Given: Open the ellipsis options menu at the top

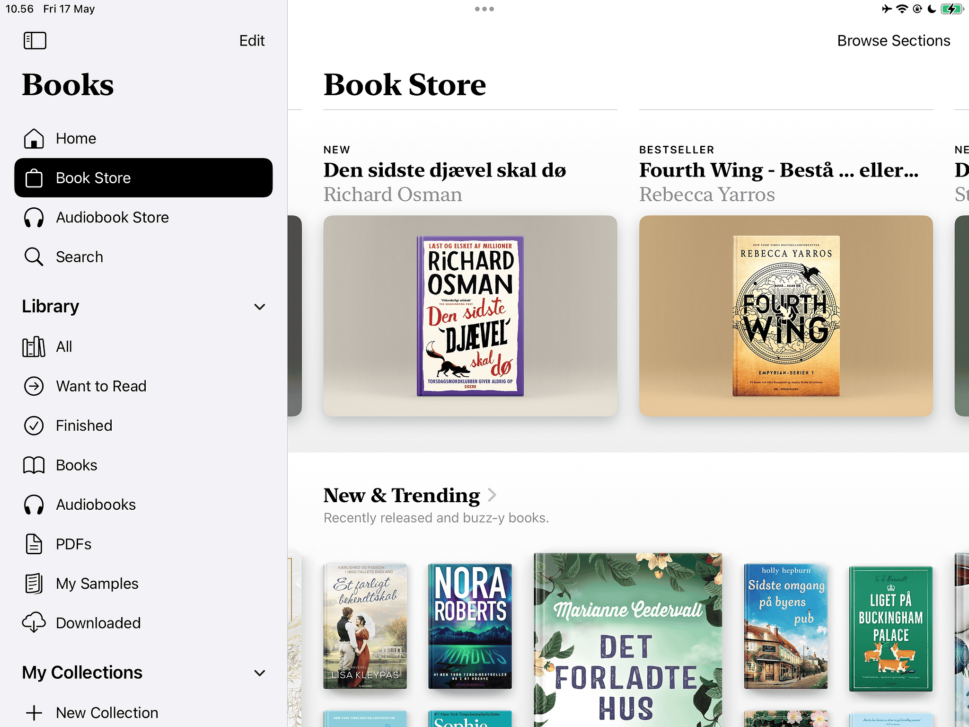Looking at the screenshot, I should pyautogui.click(x=484, y=9).
